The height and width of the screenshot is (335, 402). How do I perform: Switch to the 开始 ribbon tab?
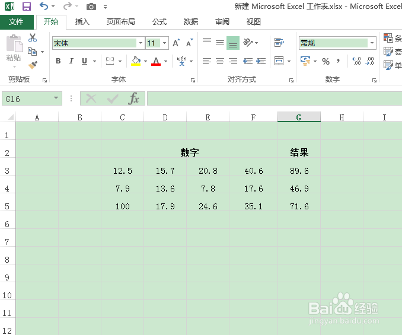[51, 22]
